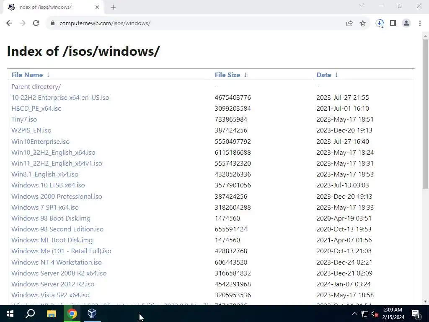Toggle the Chrome side panel
Viewport: 429px width, 322px height.
pos(393,23)
